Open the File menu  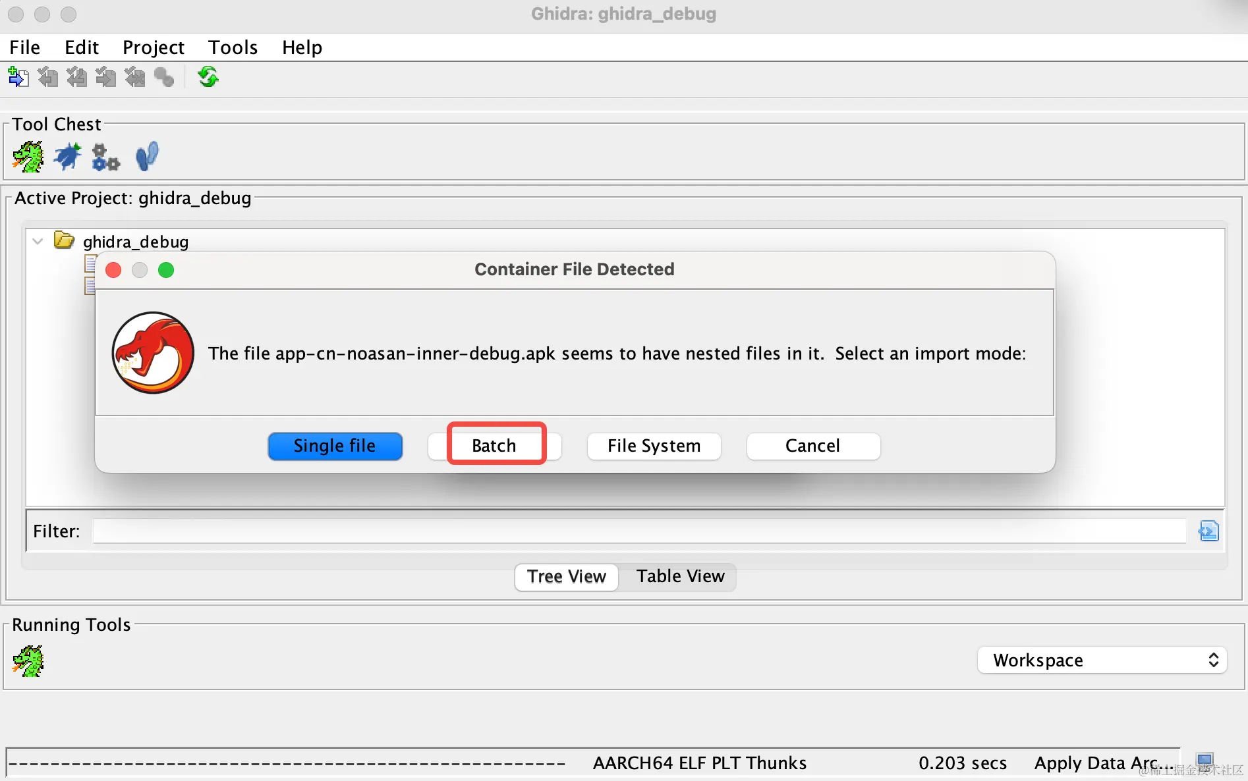click(x=25, y=47)
